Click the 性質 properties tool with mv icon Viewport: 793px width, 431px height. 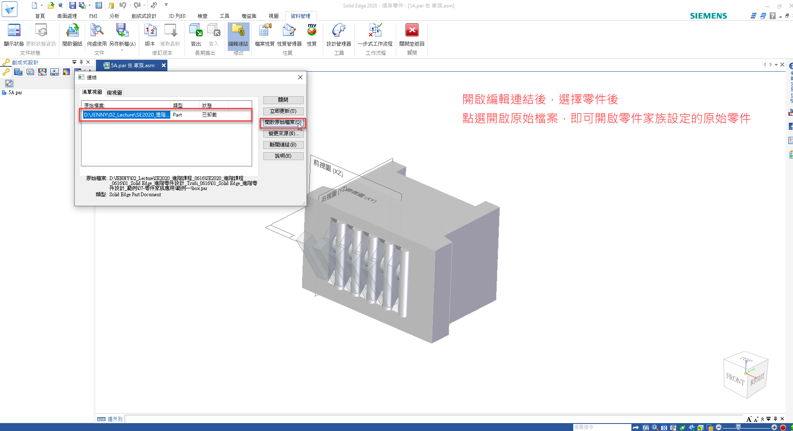click(312, 35)
